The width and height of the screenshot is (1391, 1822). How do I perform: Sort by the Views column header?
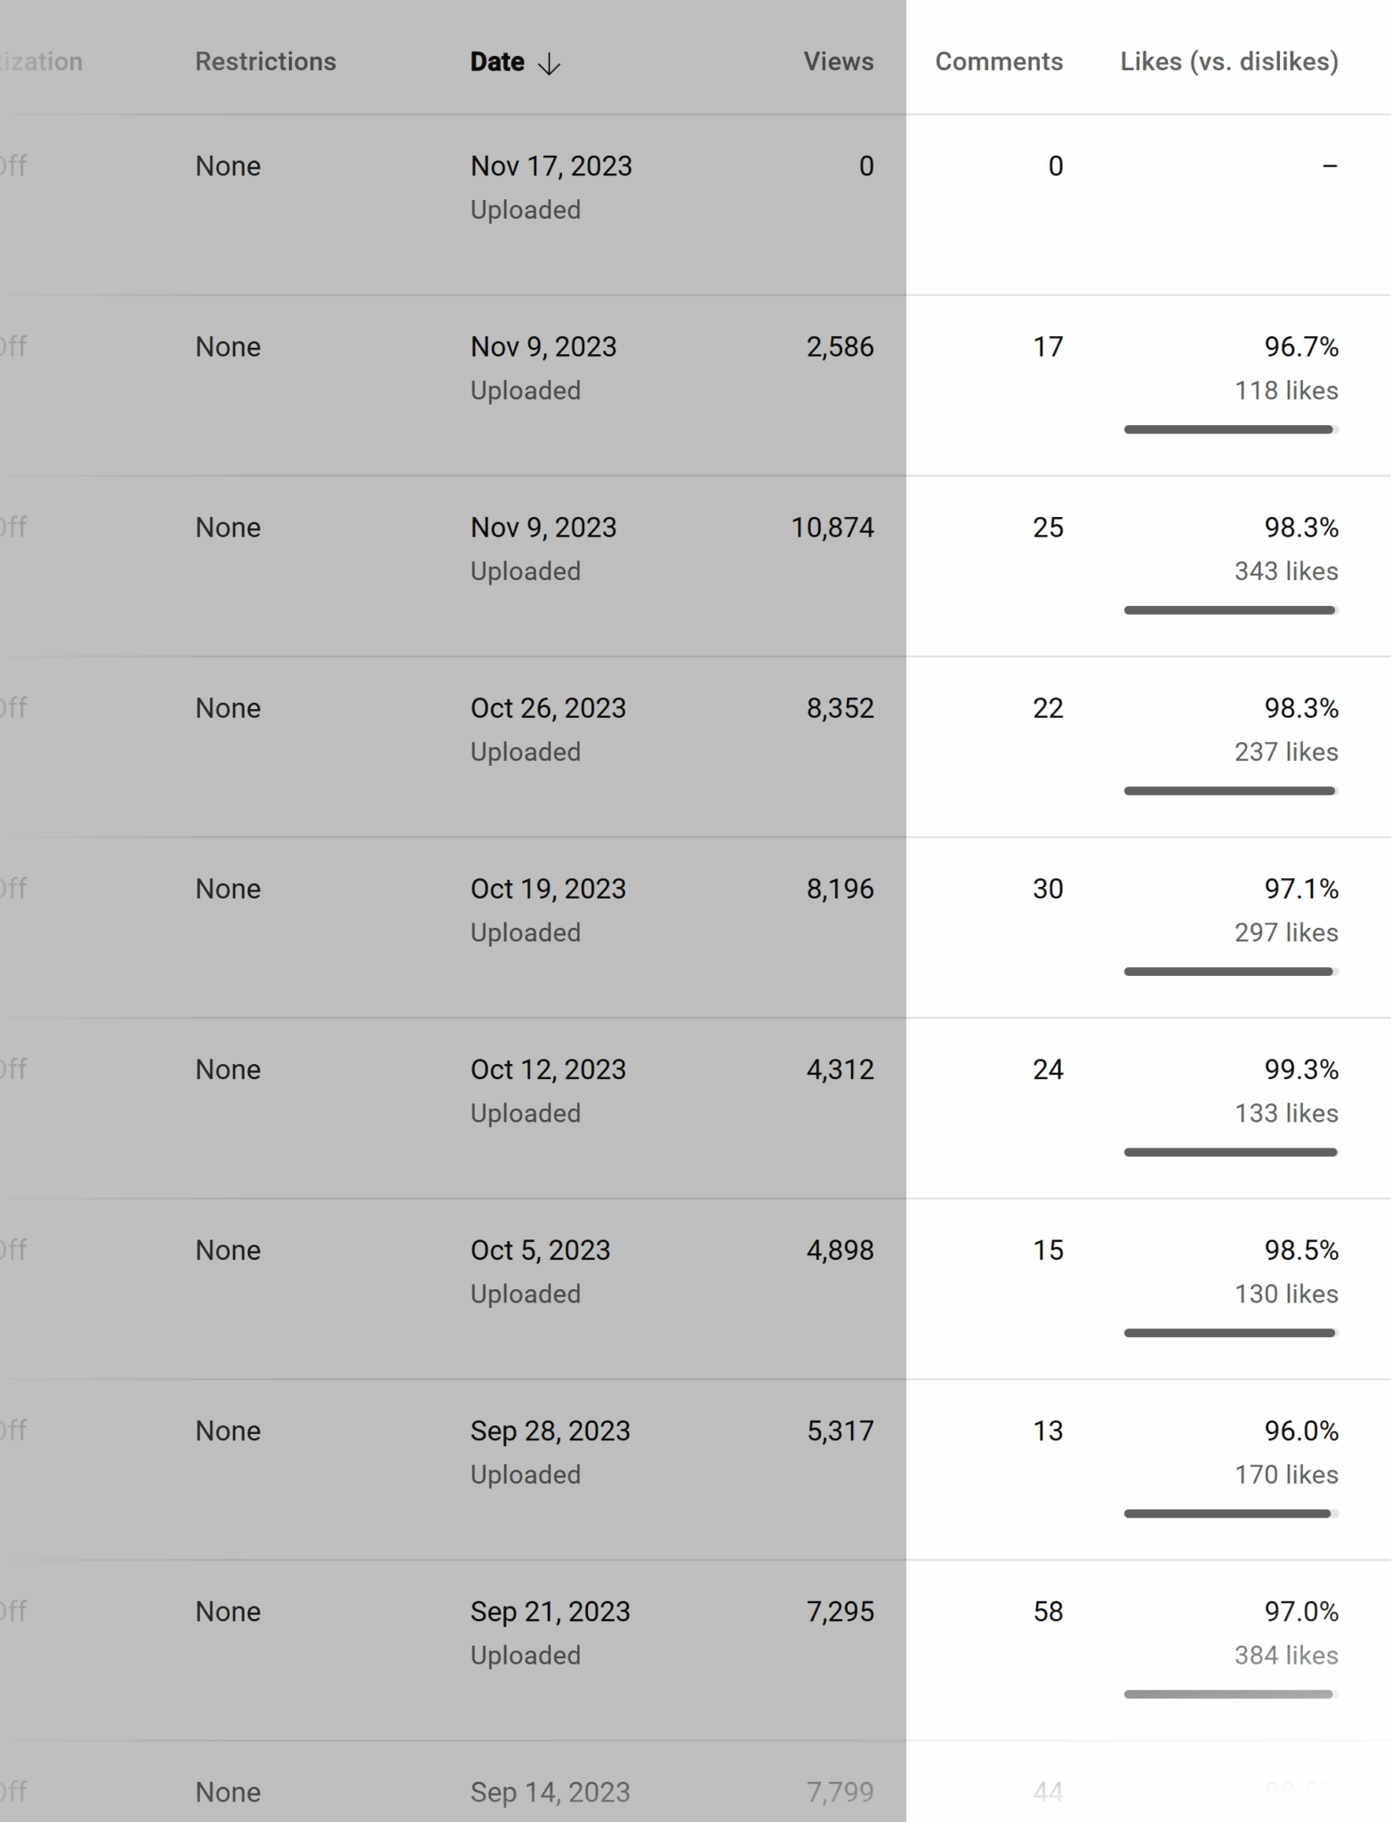(838, 61)
